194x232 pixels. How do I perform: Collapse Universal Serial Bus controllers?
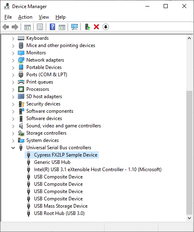pyautogui.click(x=13, y=148)
